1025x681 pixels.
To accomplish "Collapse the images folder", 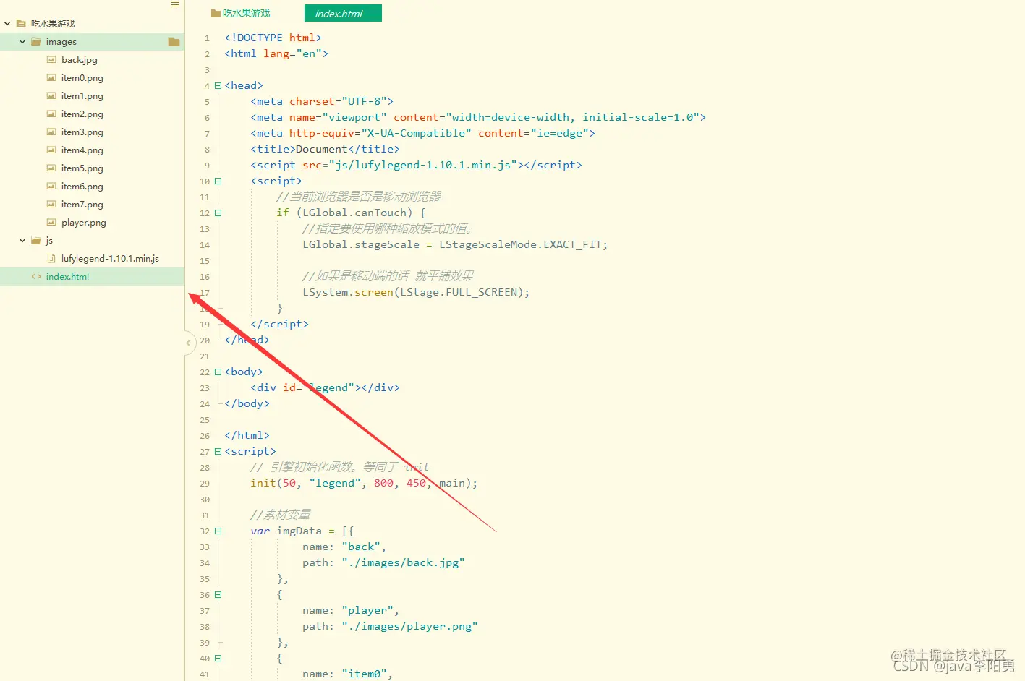I will pyautogui.click(x=22, y=42).
